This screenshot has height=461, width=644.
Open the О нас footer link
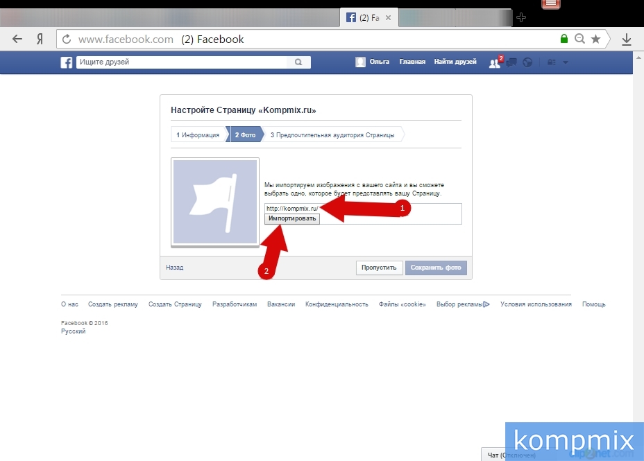click(69, 304)
